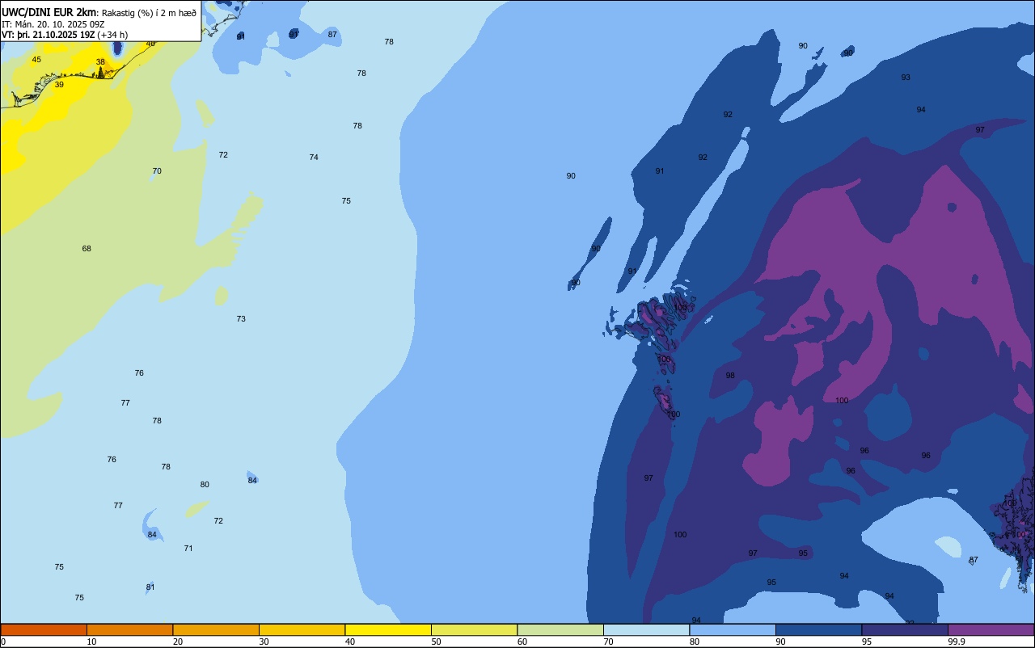Viewport: 1035px width, 648px height.
Task: Select the '93' value in the northeast
Action: coord(906,78)
